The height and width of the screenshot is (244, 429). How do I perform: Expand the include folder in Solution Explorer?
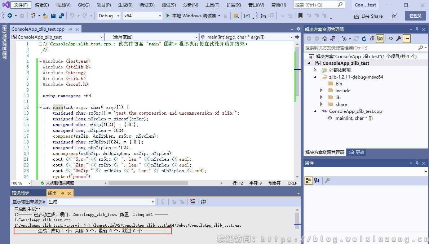click(x=321, y=91)
